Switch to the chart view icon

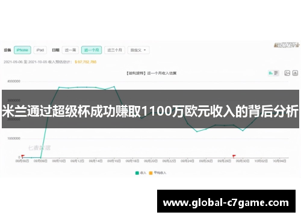pyautogui.click(x=271, y=73)
